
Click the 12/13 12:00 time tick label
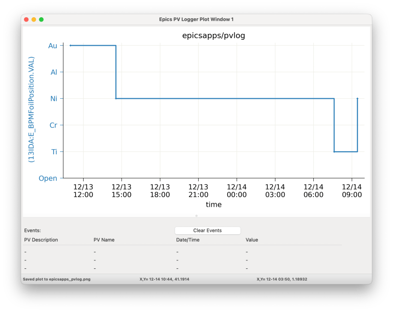(83, 191)
